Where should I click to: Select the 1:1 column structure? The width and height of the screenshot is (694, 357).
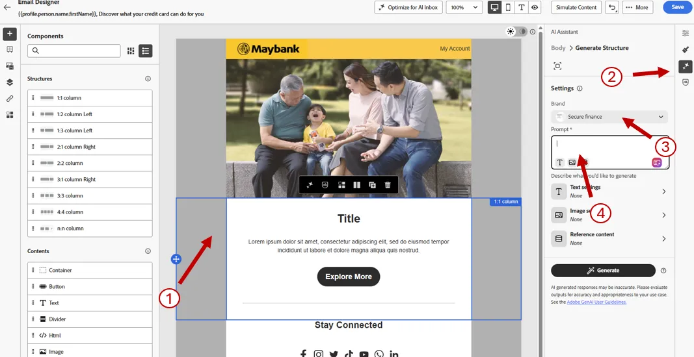pyautogui.click(x=90, y=98)
